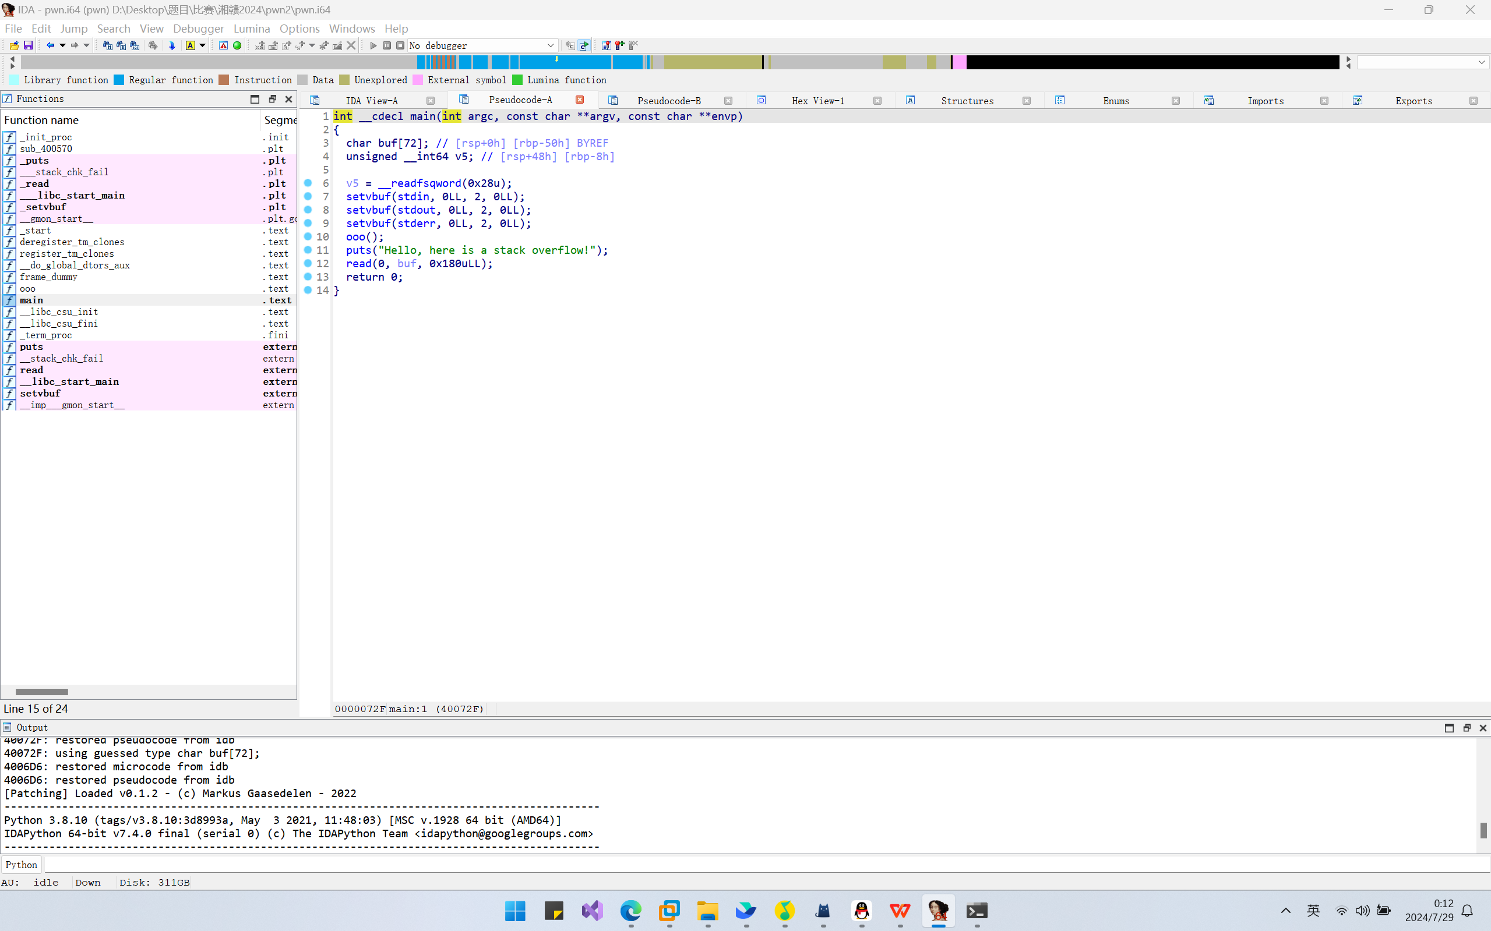Viewport: 1491px width, 931px height.
Task: Toggle breakpoint dot on line 11
Action: (x=308, y=250)
